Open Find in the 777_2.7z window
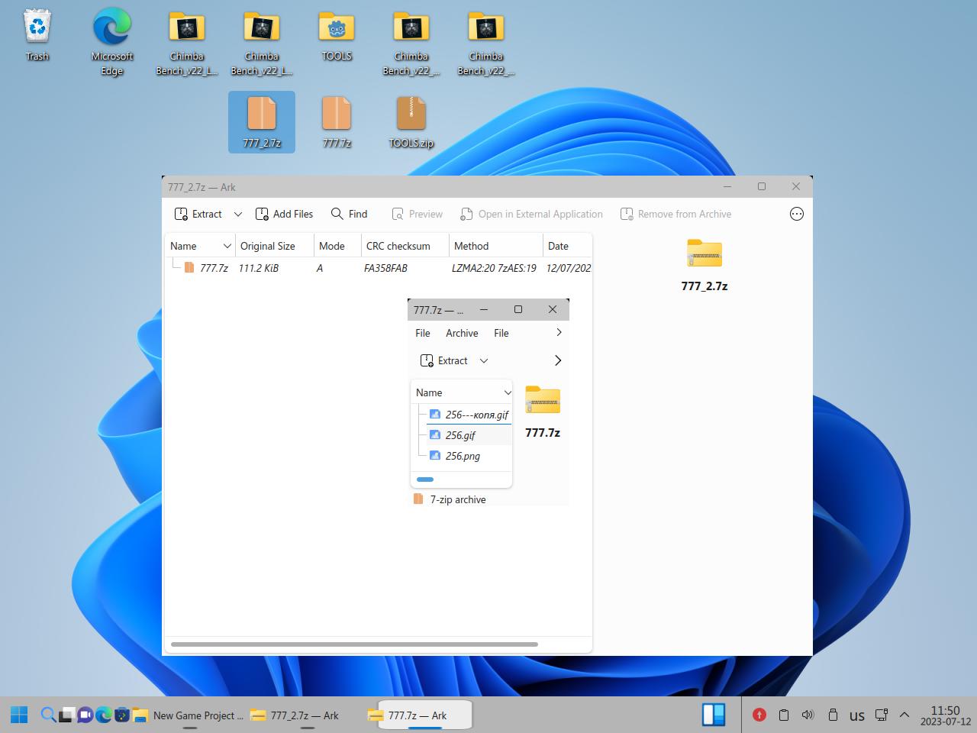 [x=349, y=214]
